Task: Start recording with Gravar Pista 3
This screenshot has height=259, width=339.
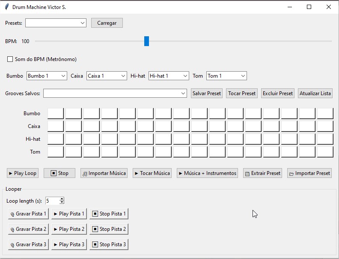Action: coord(28,244)
